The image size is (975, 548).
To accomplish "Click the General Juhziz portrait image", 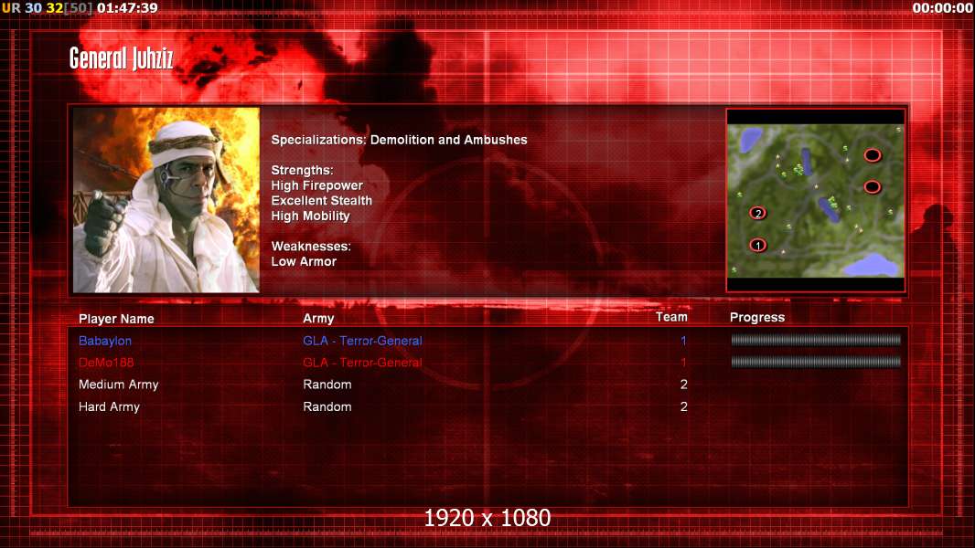I will click(x=166, y=200).
